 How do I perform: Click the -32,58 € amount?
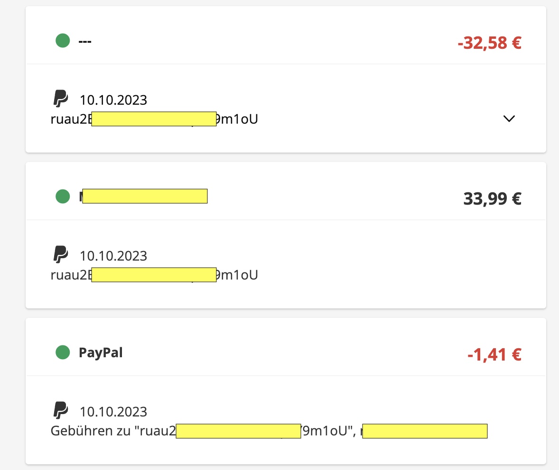[x=489, y=43]
